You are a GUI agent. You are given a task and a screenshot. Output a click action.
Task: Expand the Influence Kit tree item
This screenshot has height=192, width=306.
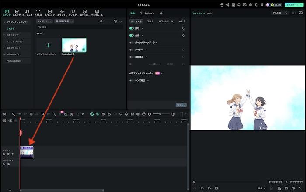point(4,55)
